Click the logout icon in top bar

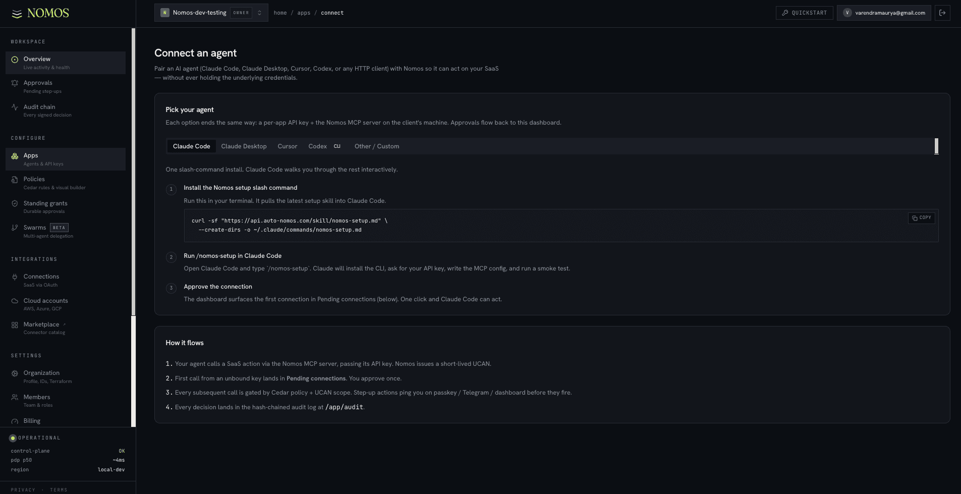(x=942, y=13)
